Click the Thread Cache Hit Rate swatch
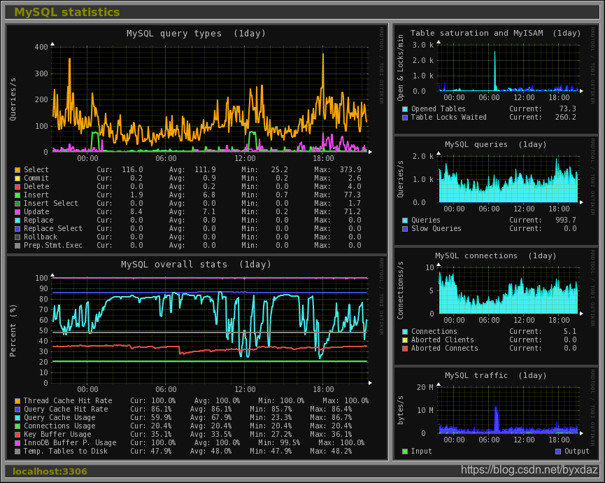Screen dimensions: 605x483 (x=17, y=401)
